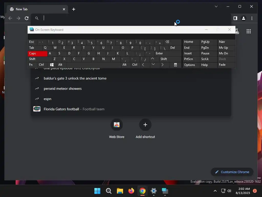
Task: Open the notification badge showing 2
Action: pyautogui.click(x=255, y=191)
